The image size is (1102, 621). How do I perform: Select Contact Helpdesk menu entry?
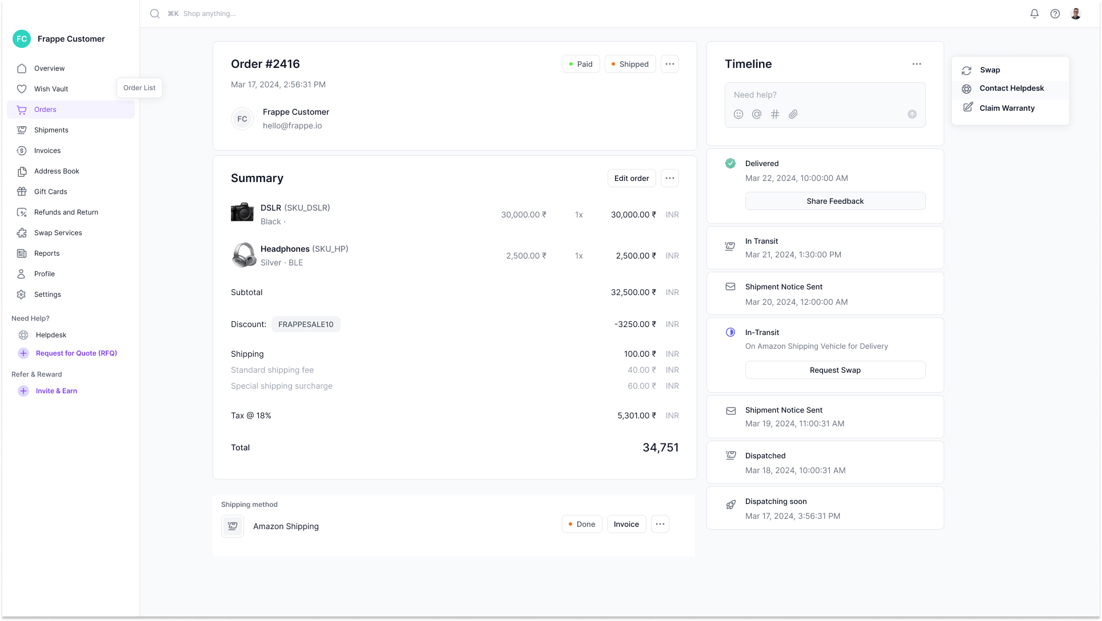click(1011, 88)
